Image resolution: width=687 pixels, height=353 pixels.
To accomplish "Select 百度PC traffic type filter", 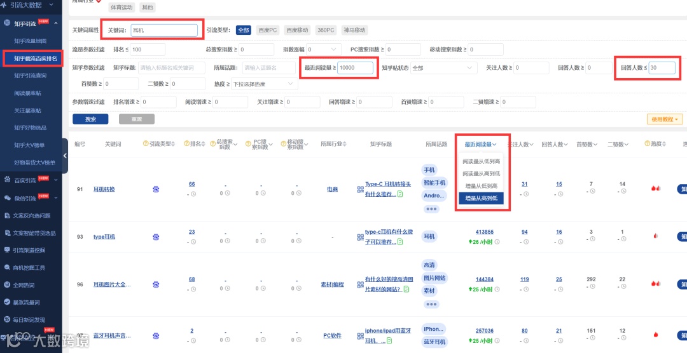I will coord(268,30).
